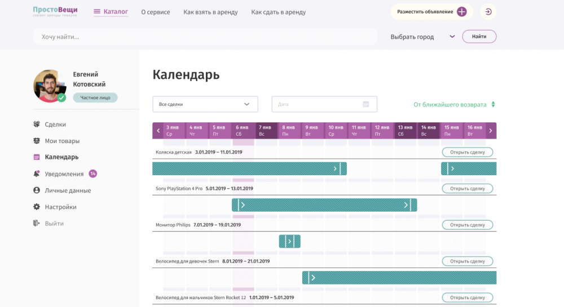Screen dimensions: 564x307
Task: Open the Как сдать в аренду page
Action: [x=279, y=12]
